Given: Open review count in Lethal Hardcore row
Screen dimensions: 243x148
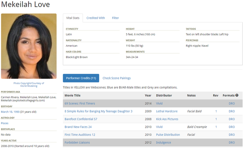Looking at the screenshot, I should pos(216,111).
